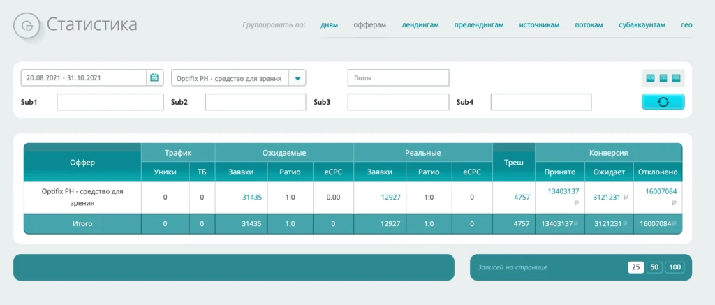Group statistics by источникам
The width and height of the screenshot is (715, 305).
coord(539,25)
